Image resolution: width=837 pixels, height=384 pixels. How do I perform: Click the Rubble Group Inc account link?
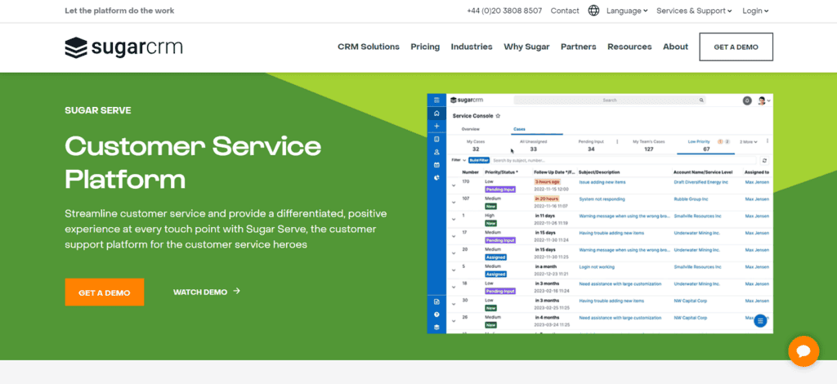693,199
